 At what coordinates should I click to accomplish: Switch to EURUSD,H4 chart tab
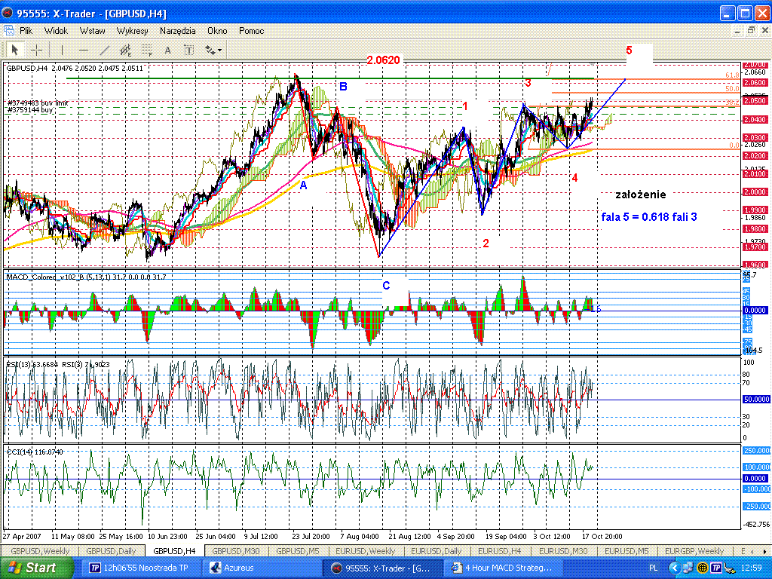(x=500, y=551)
